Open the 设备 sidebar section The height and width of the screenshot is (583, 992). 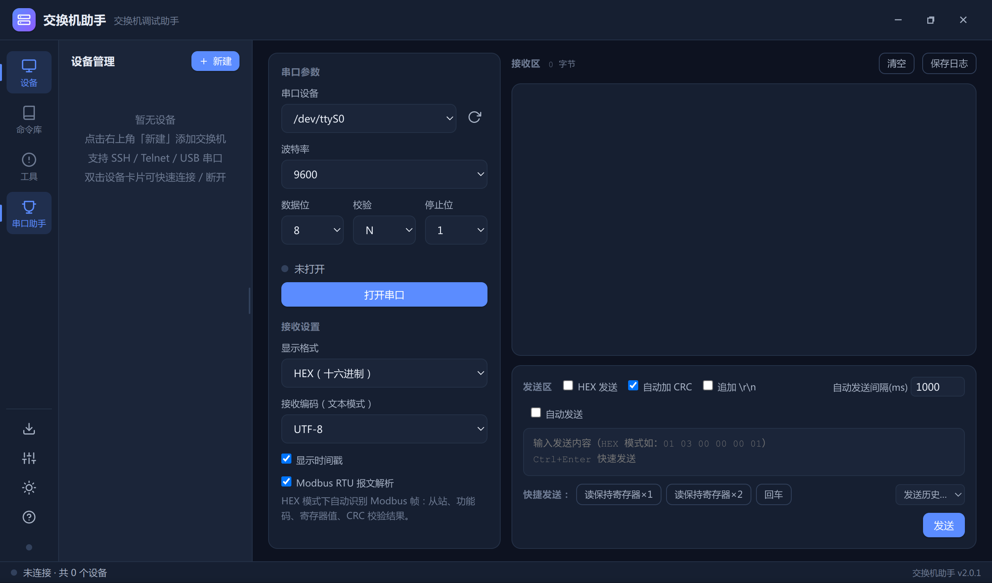[x=29, y=72]
